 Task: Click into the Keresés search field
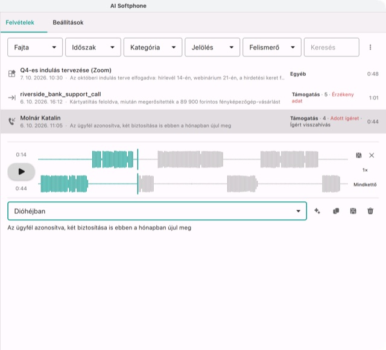[x=331, y=47]
